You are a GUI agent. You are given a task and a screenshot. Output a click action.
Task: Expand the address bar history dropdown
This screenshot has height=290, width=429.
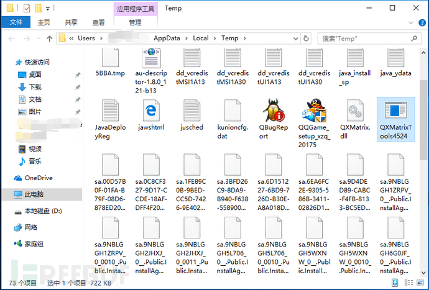coord(295,39)
